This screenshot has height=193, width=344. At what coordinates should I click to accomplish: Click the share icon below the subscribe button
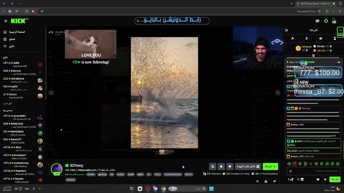[257, 181]
